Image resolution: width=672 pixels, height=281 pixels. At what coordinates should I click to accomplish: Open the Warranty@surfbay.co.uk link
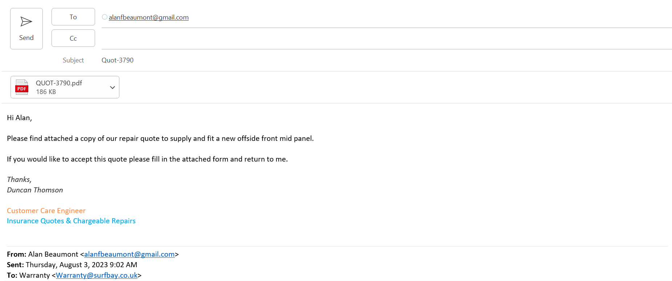[97, 276]
